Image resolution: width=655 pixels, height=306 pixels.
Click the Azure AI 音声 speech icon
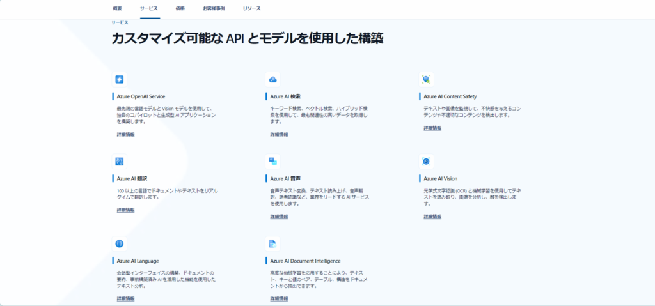tap(272, 161)
